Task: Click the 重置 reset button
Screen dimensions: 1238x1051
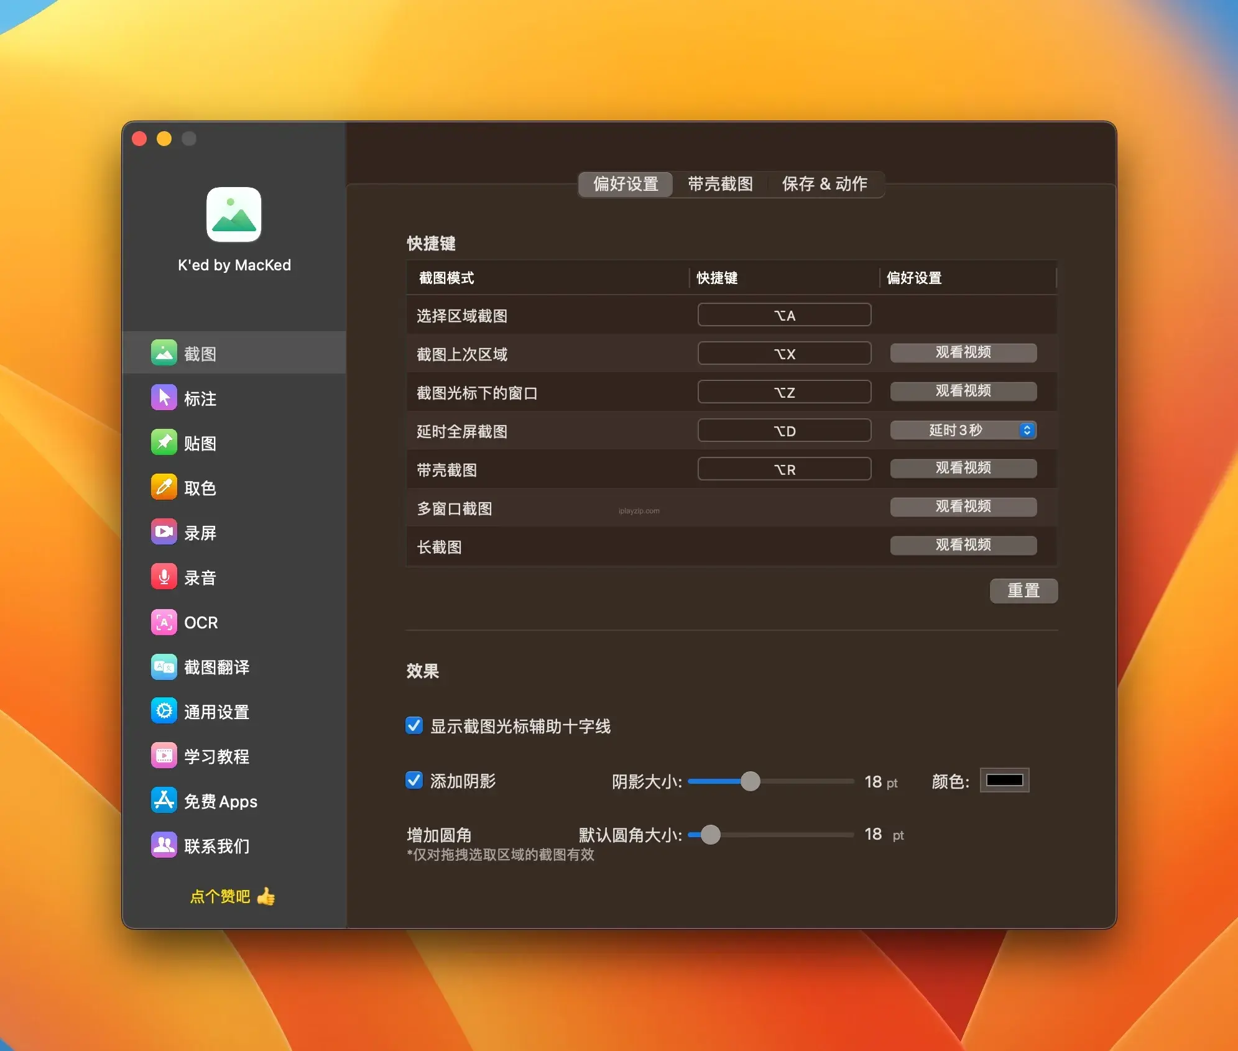Action: tap(1023, 590)
